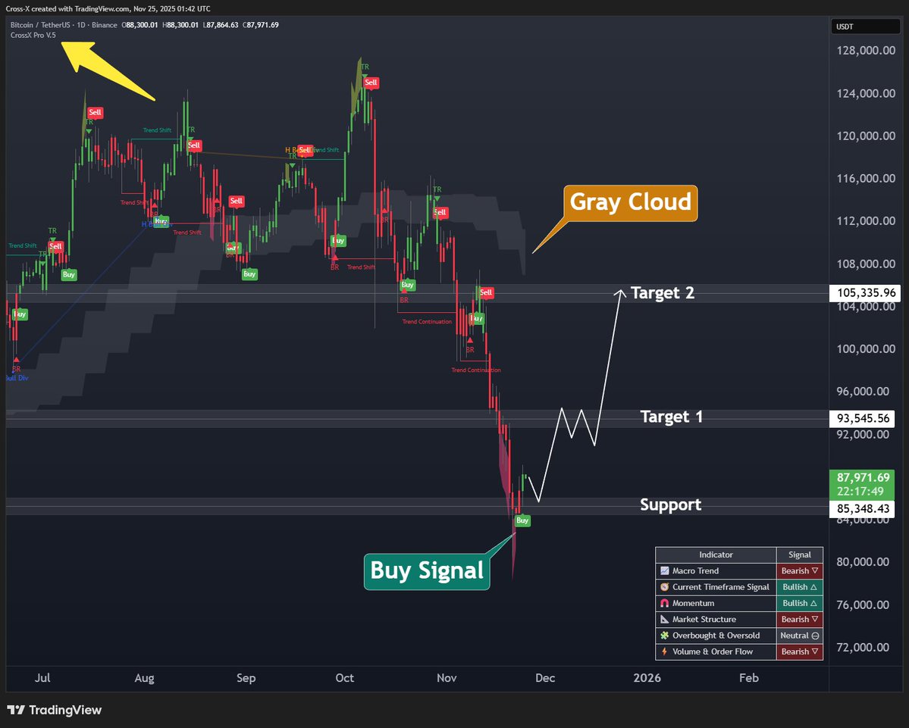Screen dimensions: 909x728
Task: Click the 'Market Structure' row label
Action: 704,620
